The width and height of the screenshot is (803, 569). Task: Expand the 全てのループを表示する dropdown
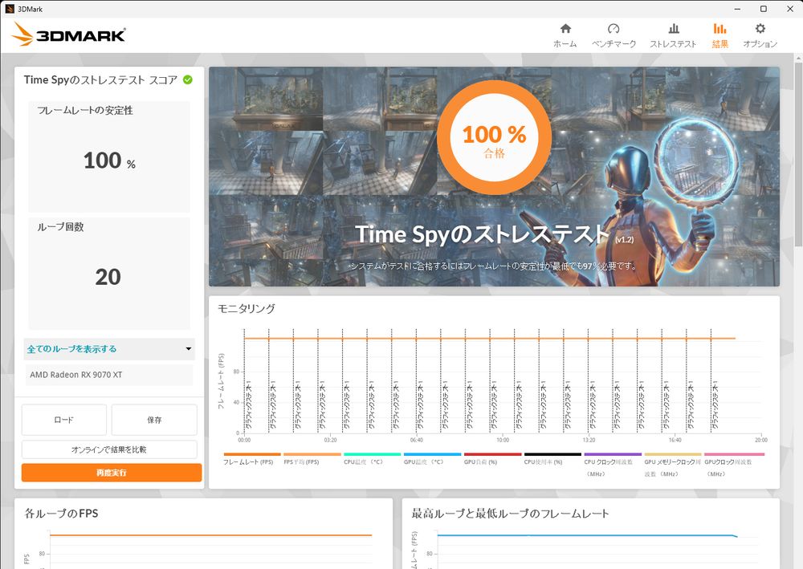coord(109,349)
